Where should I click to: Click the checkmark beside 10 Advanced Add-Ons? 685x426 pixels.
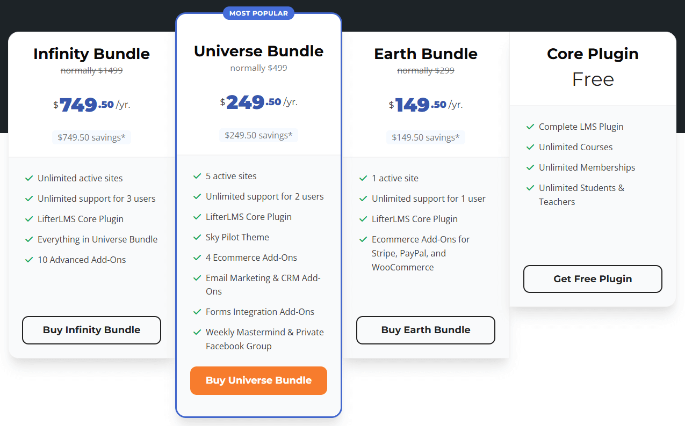[29, 260]
